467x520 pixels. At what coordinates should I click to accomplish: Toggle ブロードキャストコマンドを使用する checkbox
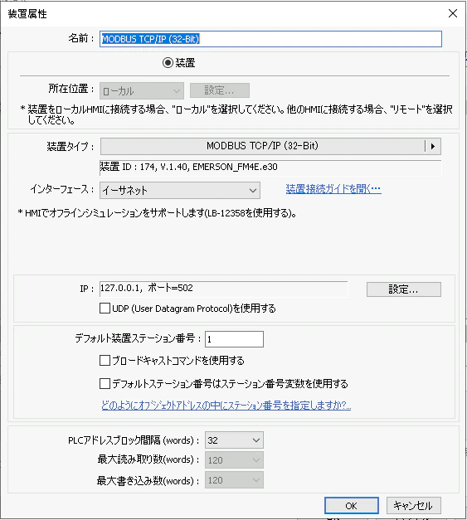105,360
